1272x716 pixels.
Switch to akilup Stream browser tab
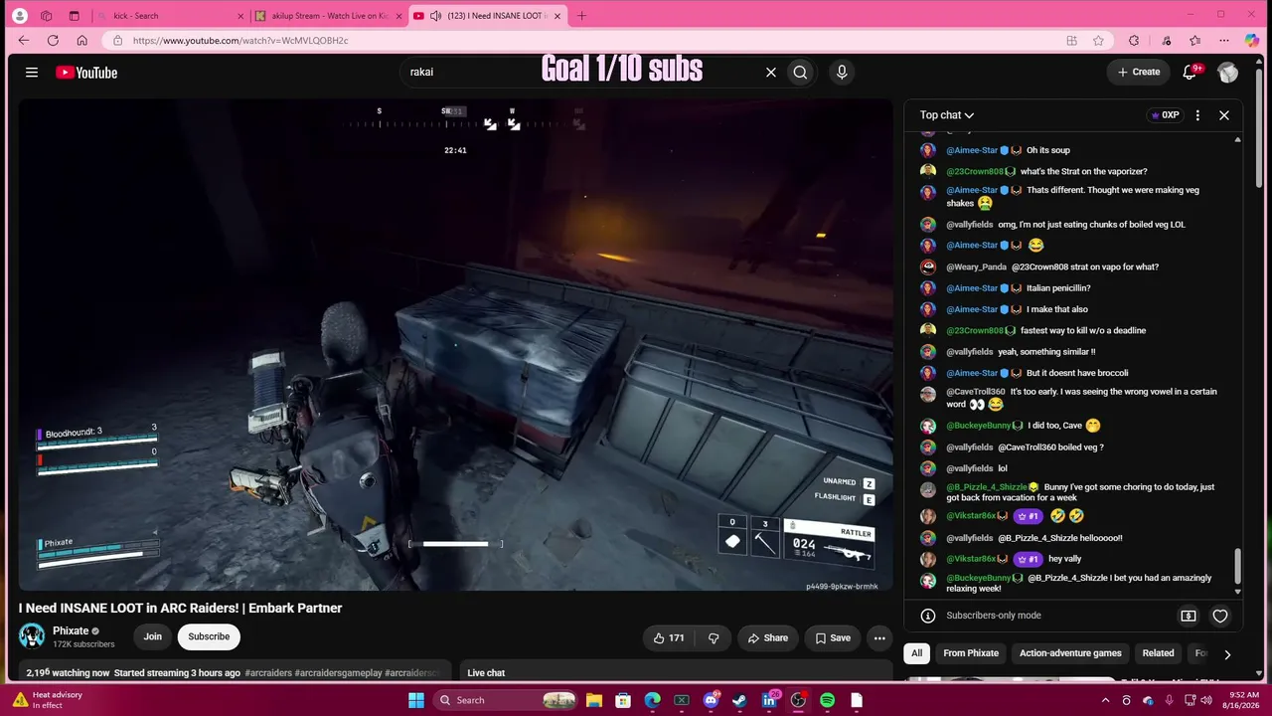point(329,16)
